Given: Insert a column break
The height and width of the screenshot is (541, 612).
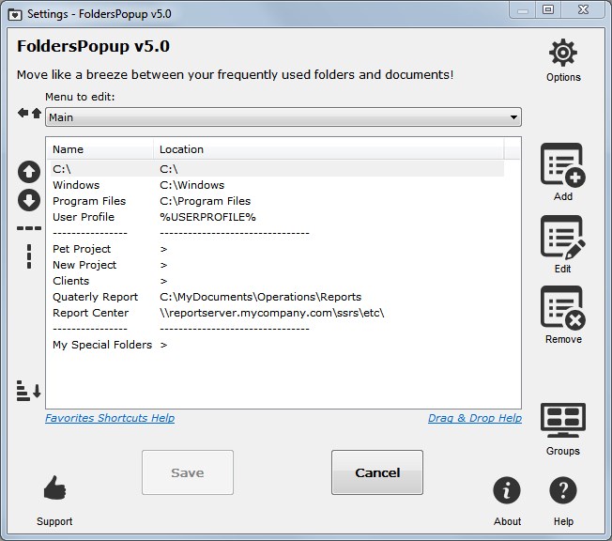Looking at the screenshot, I should coord(29,256).
